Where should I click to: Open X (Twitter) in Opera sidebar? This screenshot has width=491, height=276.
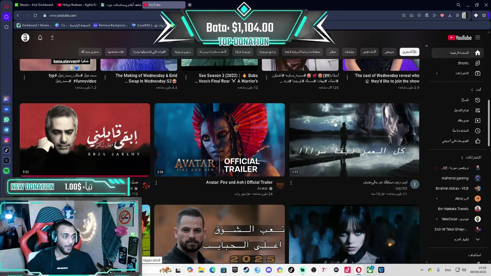coord(6,161)
